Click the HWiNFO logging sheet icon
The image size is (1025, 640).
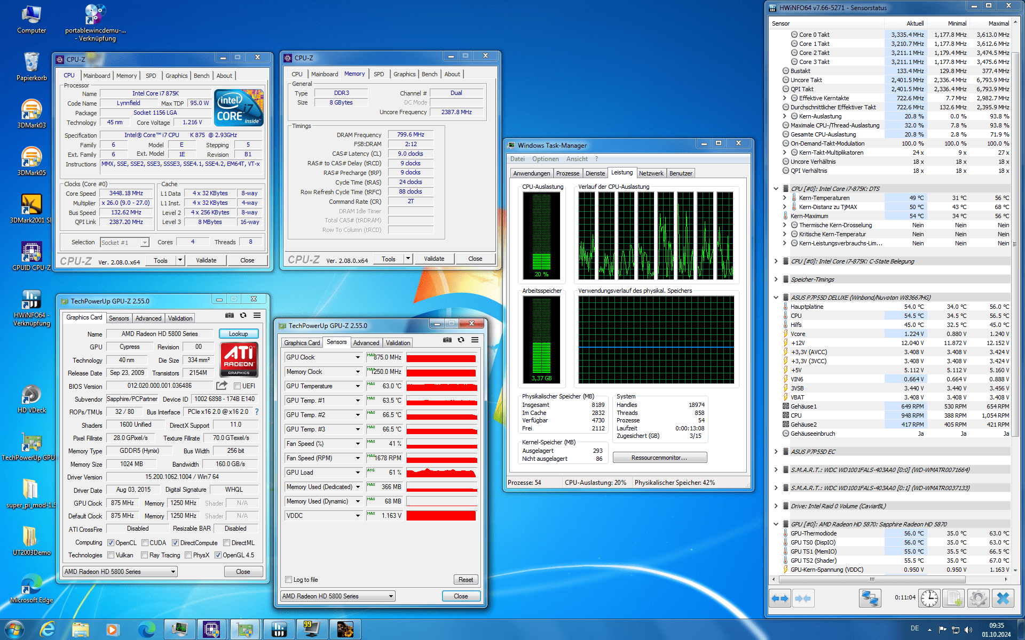[x=954, y=598]
